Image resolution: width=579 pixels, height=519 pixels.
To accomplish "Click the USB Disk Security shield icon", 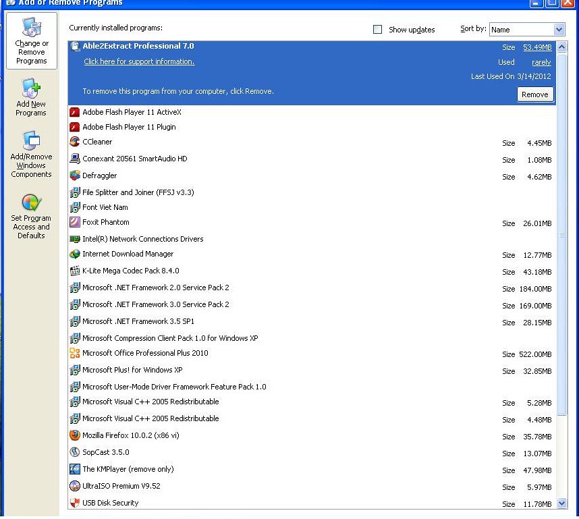I will pos(75,503).
